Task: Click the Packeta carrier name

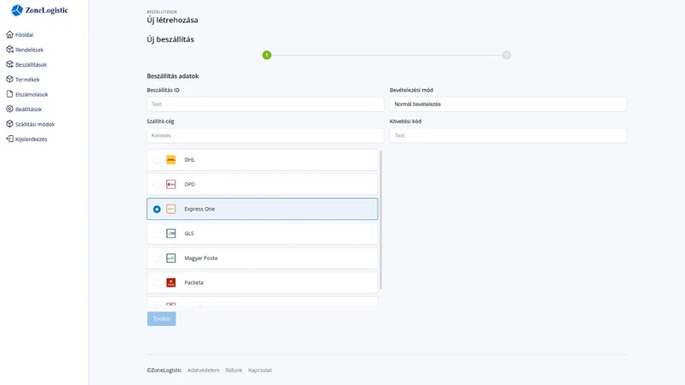Action: coord(194,282)
